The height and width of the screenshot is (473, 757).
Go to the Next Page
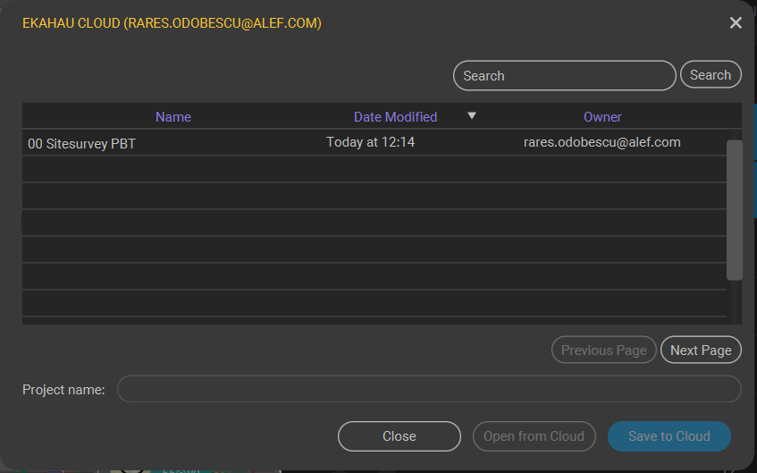click(x=701, y=350)
